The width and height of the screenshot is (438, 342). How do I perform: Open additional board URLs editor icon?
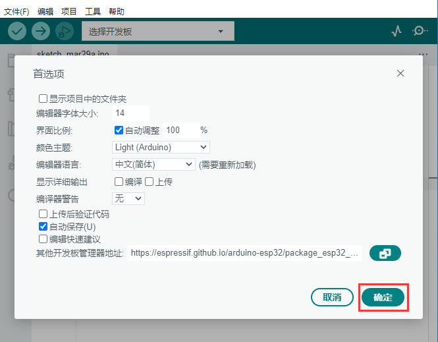[385, 253]
